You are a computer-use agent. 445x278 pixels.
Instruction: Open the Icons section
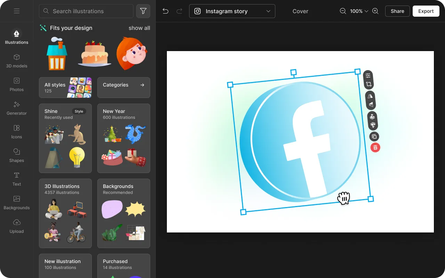[x=16, y=132]
